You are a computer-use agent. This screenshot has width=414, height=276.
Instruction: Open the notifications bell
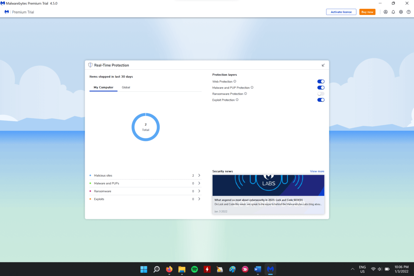[x=393, y=12]
